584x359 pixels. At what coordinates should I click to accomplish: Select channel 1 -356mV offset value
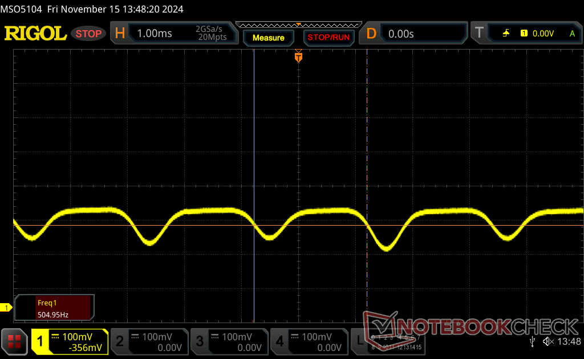pos(86,348)
